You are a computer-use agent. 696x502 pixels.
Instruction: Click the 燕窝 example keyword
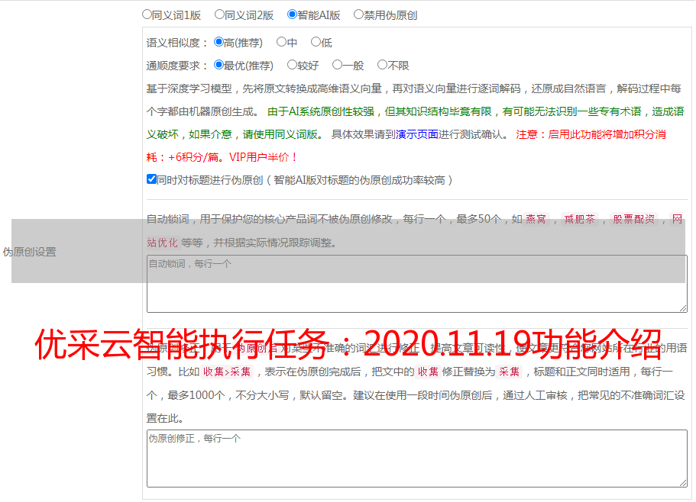(x=536, y=219)
